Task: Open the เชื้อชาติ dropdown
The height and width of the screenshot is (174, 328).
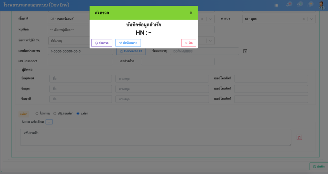Action: [69, 19]
